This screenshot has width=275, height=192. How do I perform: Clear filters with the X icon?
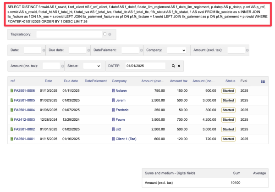click(179, 66)
